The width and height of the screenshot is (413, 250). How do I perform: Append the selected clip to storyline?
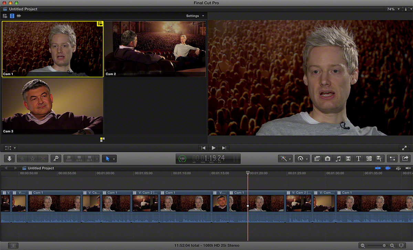click(89, 158)
